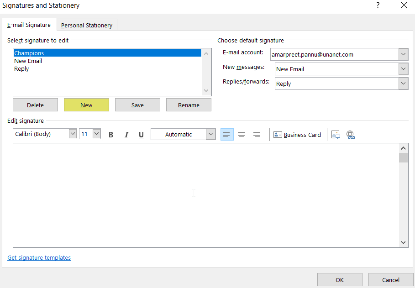Screen dimensions: 415x288
Task: Switch to the Personal Stationery tab
Action: tap(87, 25)
